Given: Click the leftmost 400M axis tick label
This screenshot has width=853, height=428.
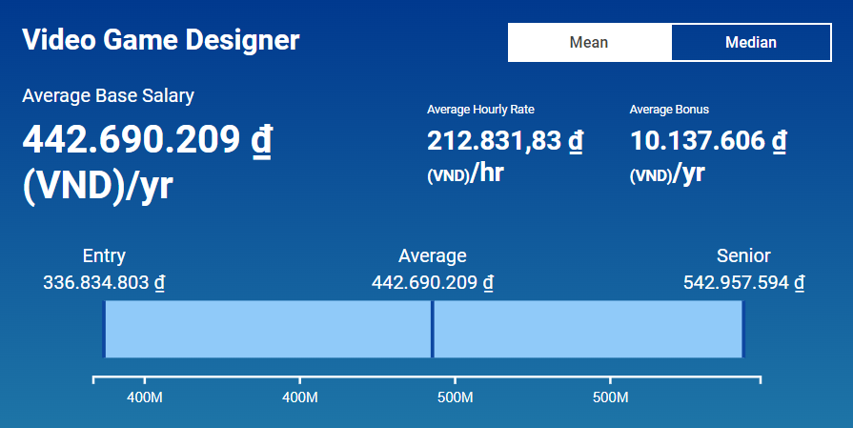Looking at the screenshot, I should [144, 397].
